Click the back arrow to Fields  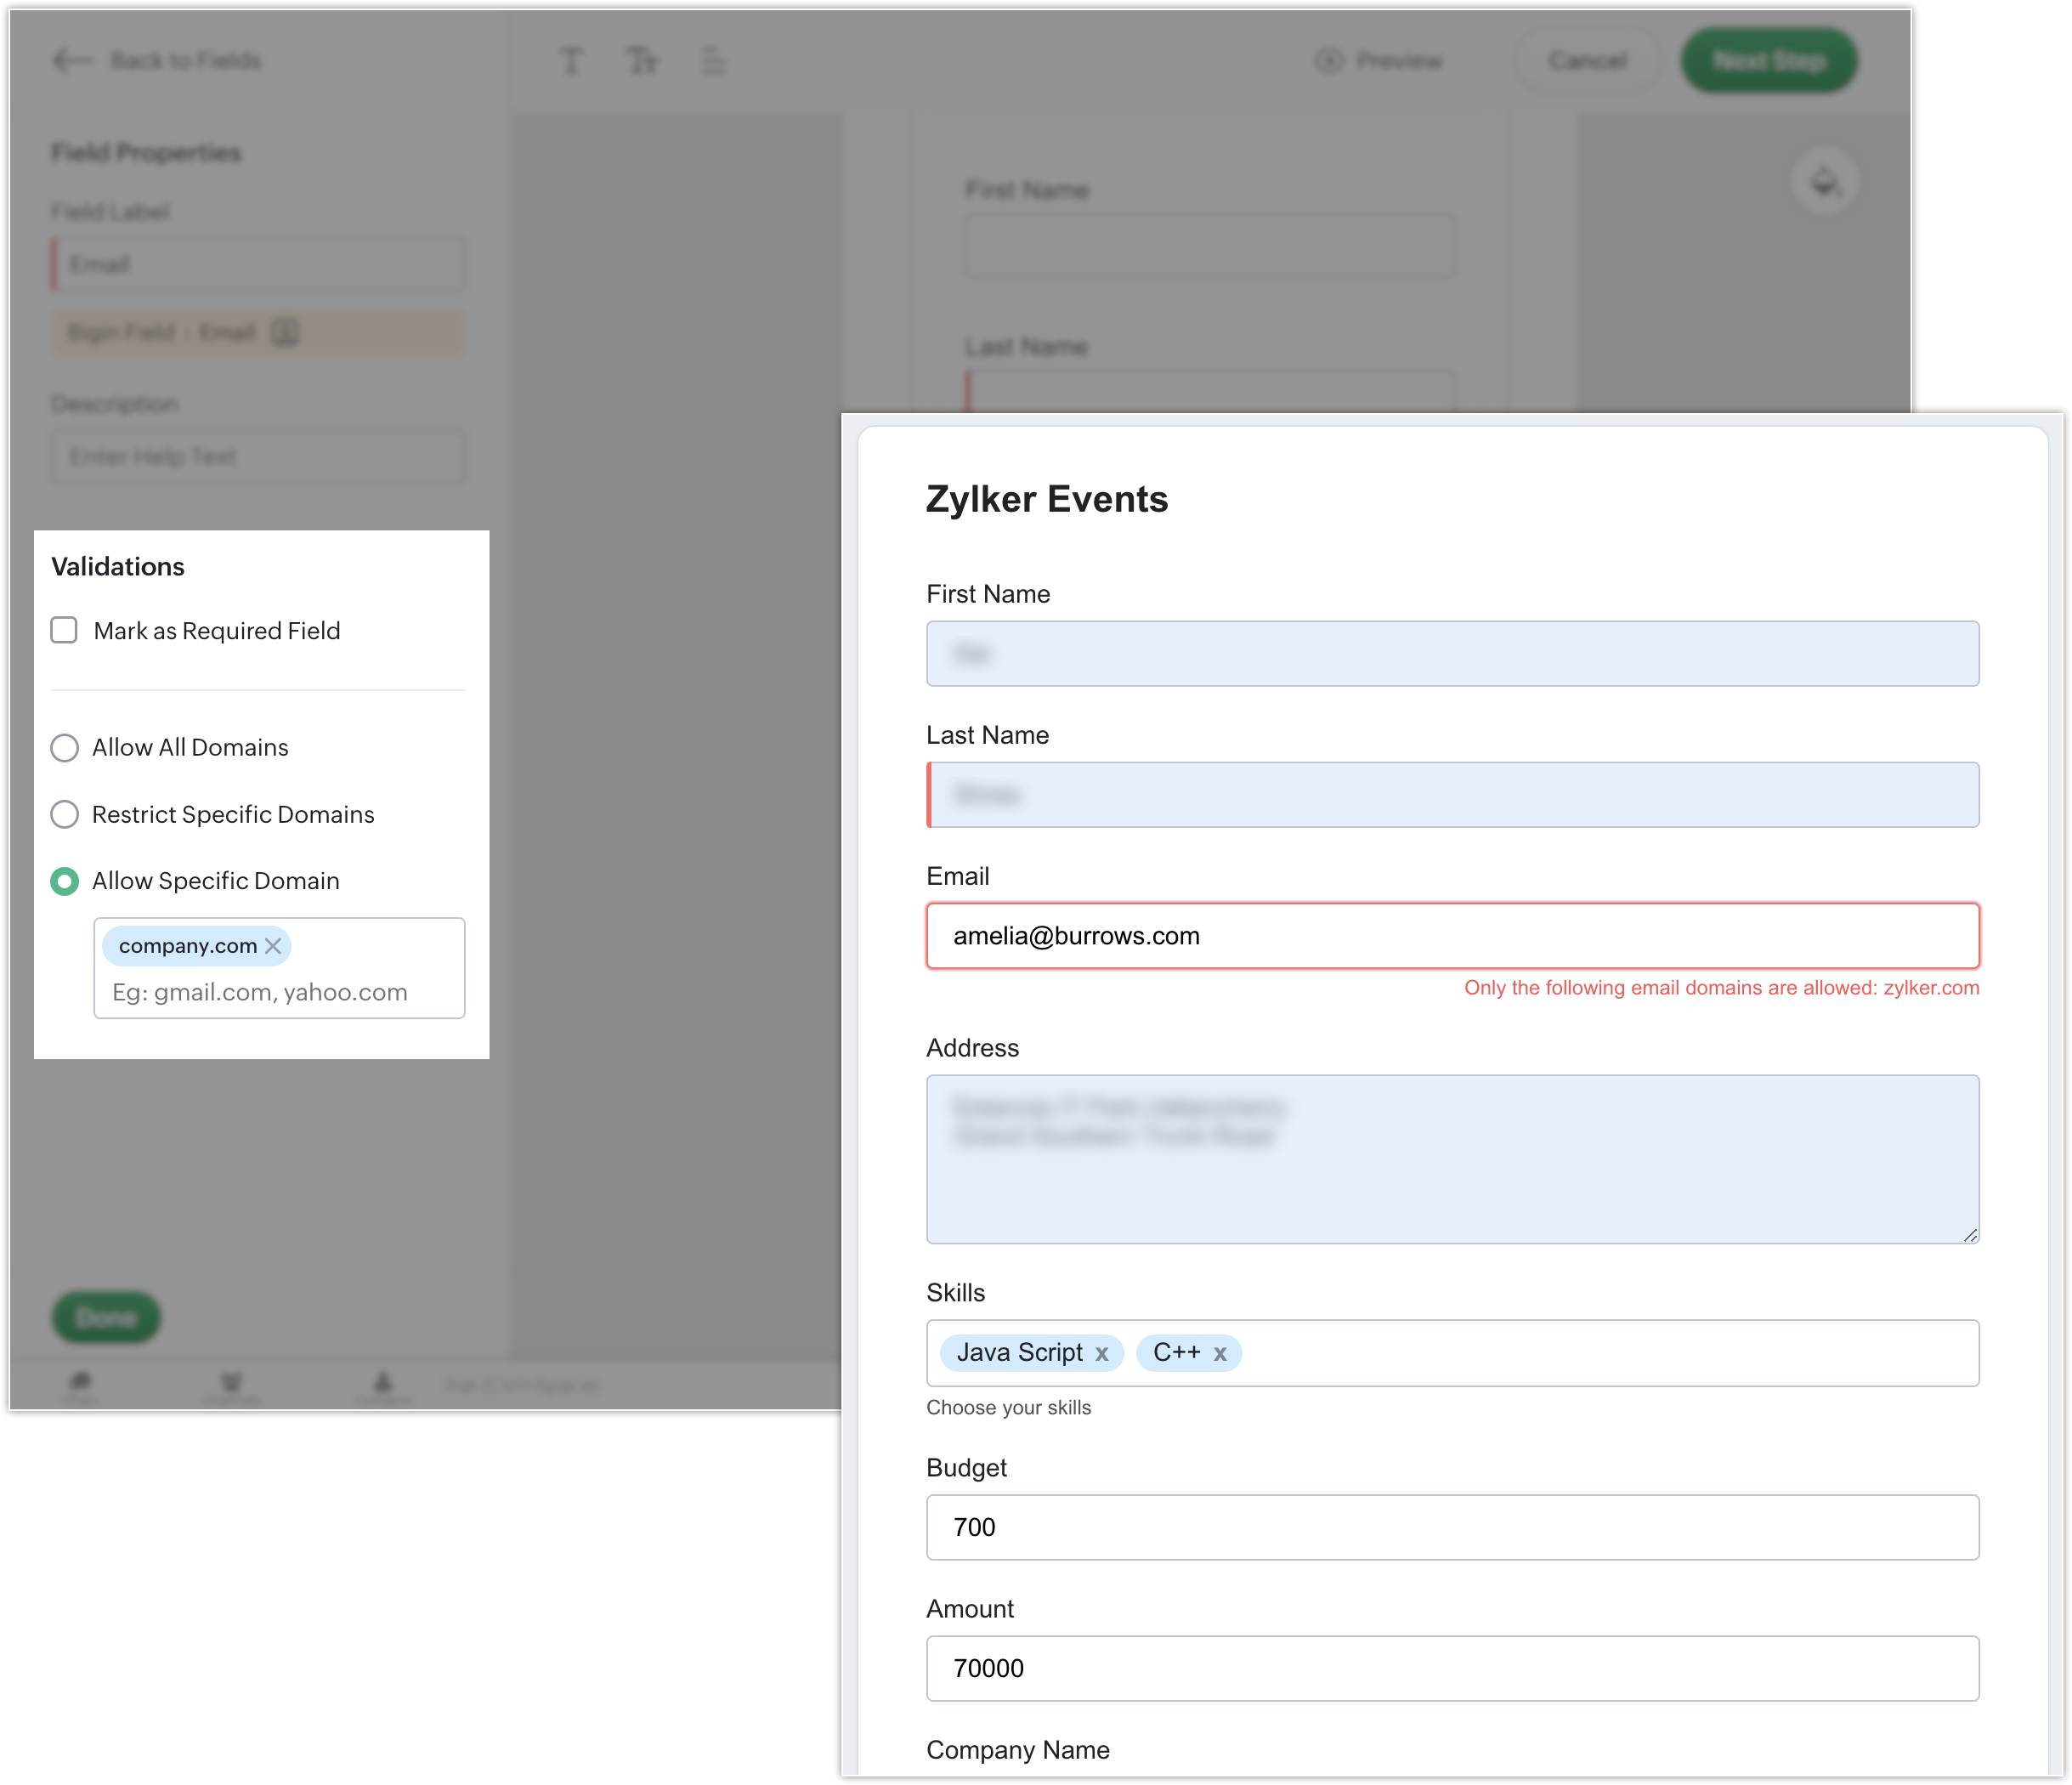click(72, 61)
